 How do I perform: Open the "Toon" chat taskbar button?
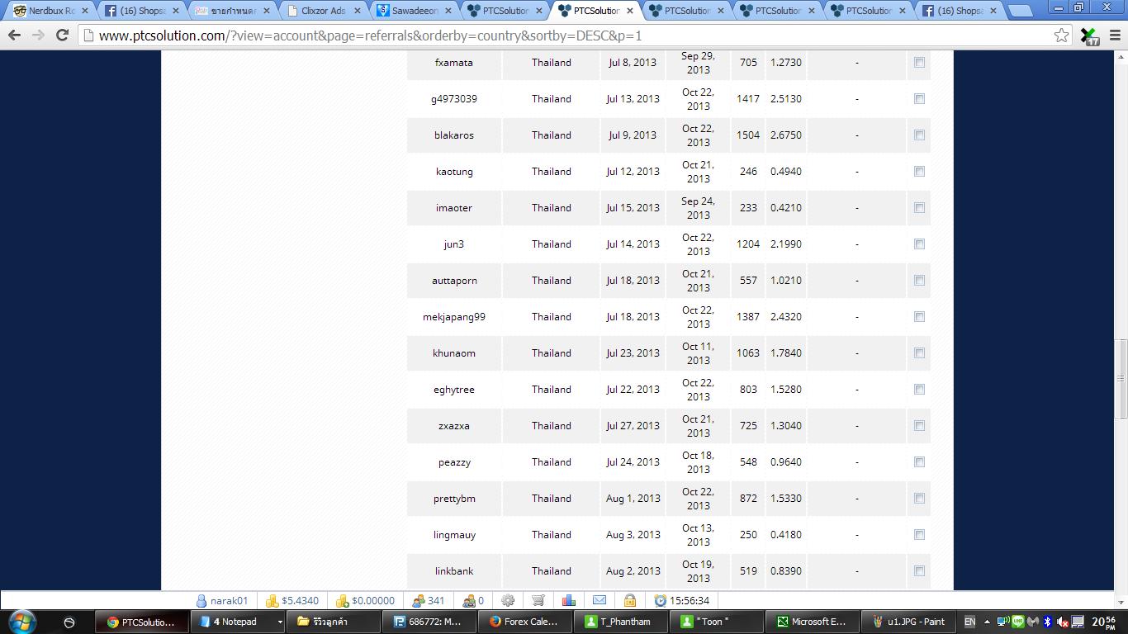[718, 622]
